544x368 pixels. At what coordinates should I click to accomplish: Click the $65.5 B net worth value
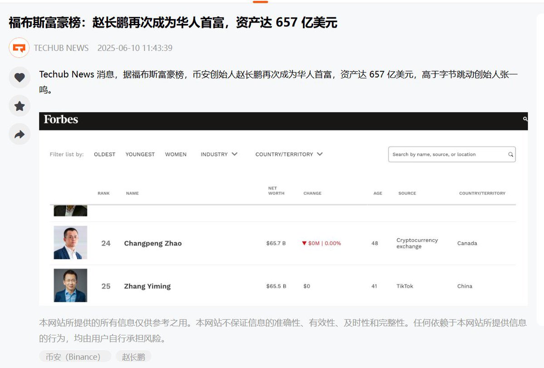coord(276,286)
